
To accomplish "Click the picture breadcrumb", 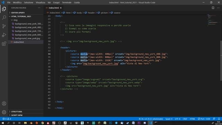I will [x=103, y=12].
